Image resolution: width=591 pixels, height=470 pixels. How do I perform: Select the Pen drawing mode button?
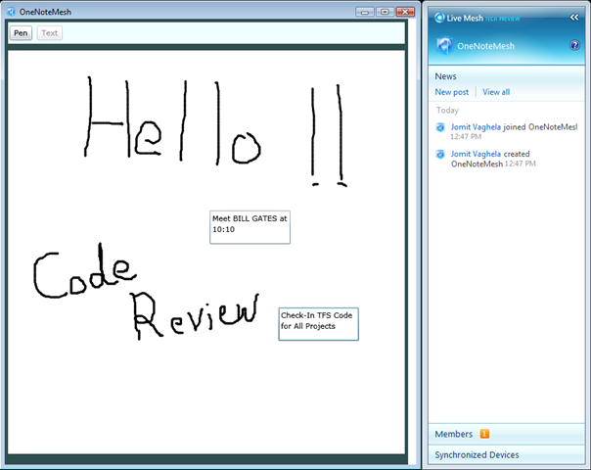[x=21, y=33]
